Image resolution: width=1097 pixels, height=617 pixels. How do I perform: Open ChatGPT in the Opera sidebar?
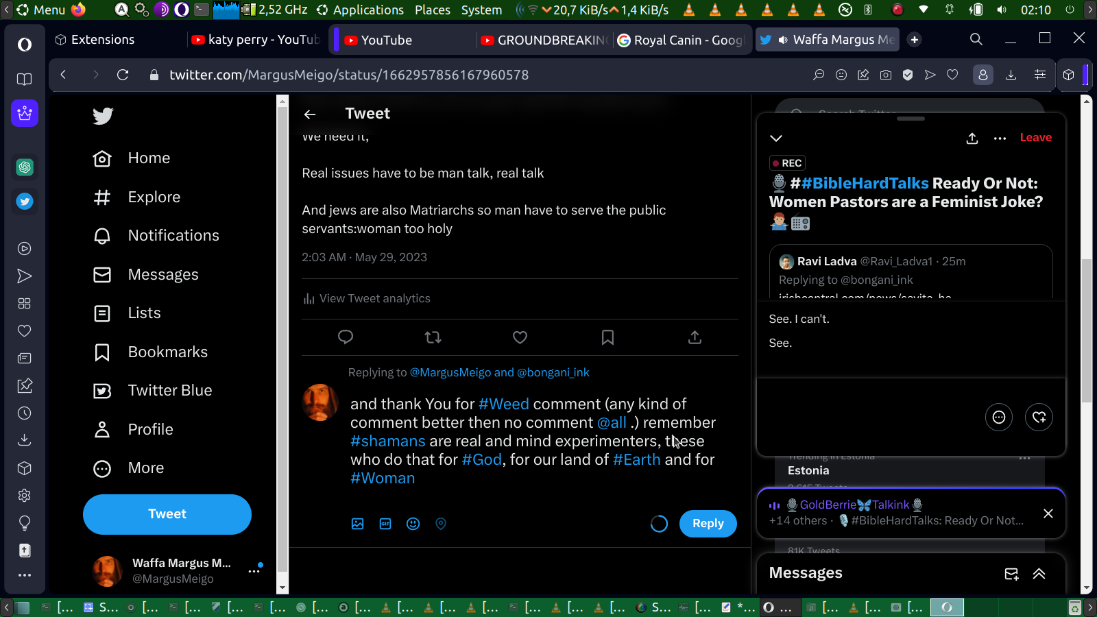(x=25, y=167)
